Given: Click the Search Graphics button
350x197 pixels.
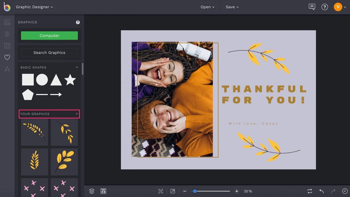Looking at the screenshot, I should coord(49,53).
